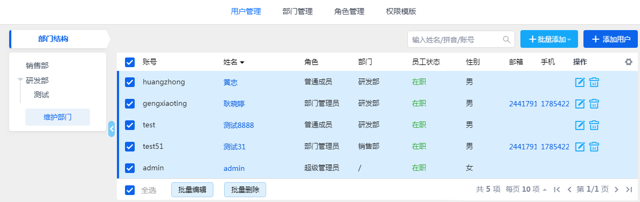Image resolution: width=640 pixels, height=202 pixels.
Task: Open the 角色管理 tab
Action: [x=349, y=11]
